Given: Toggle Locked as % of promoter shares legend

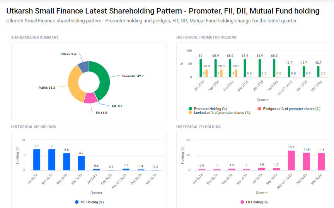Looking at the screenshot, I should [220, 113].
